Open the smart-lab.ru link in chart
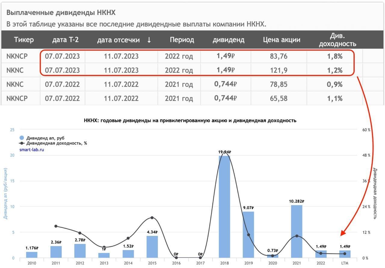 pos(32,149)
